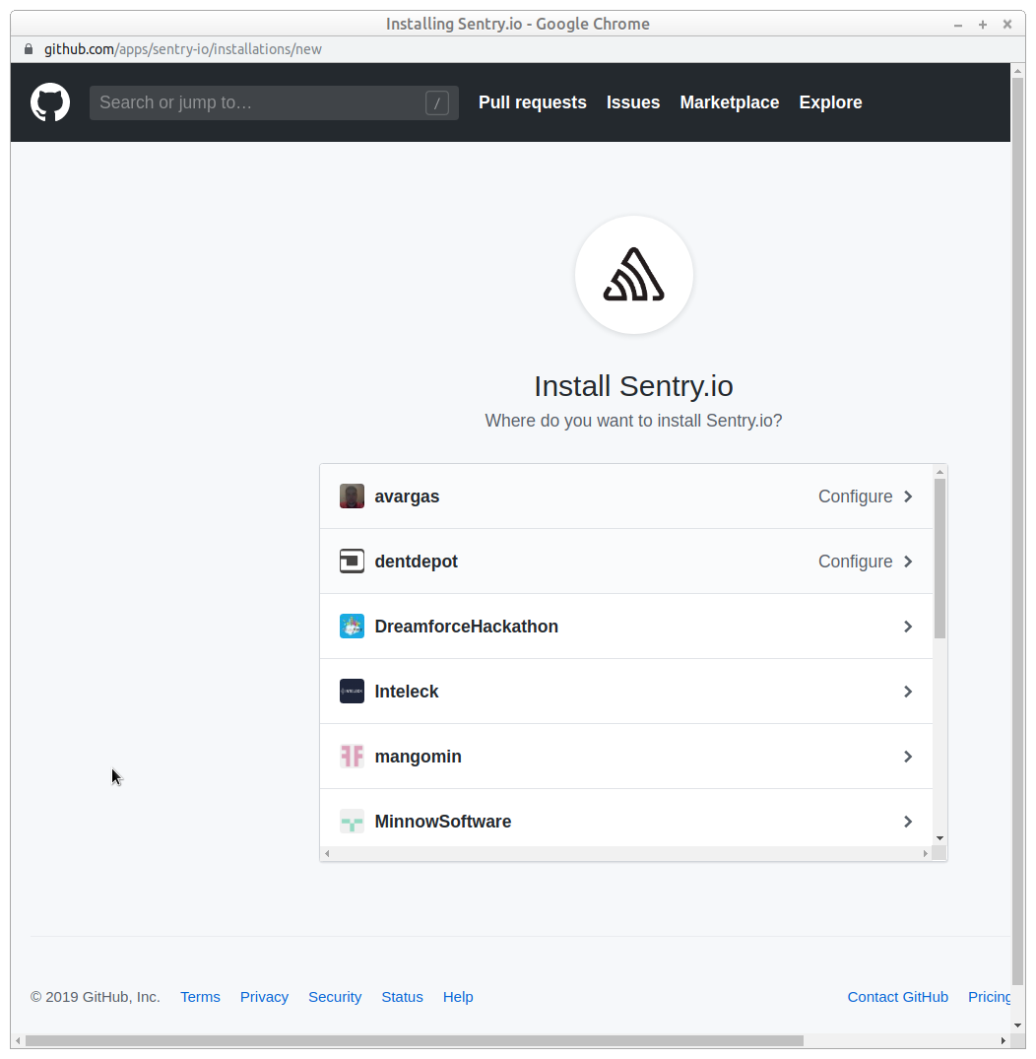Open the chevron next to avargas Configure

(x=908, y=496)
